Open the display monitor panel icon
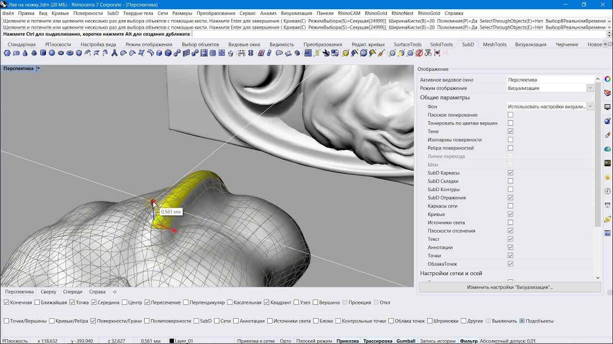 [x=608, y=107]
